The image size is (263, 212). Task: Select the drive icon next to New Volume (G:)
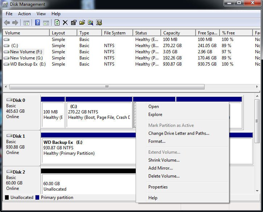click(7, 58)
